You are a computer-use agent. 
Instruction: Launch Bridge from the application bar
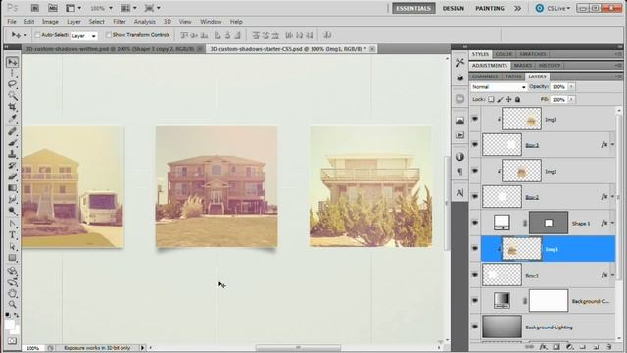click(35, 8)
